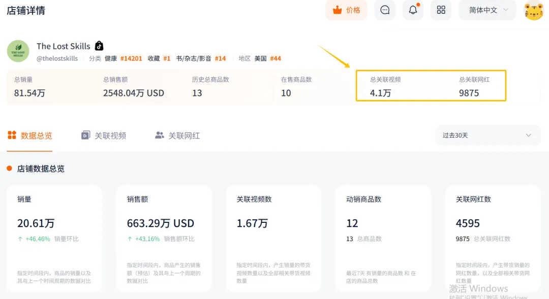Click the 总关联网红 9875 stat
Image resolution: width=549 pixels, height=299 pixels.
pos(475,86)
